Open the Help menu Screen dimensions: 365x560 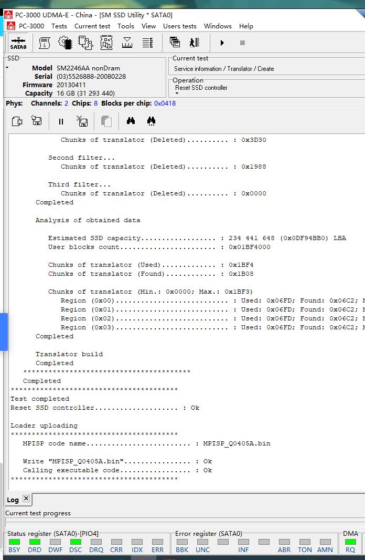pos(246,26)
